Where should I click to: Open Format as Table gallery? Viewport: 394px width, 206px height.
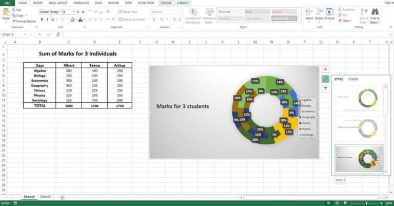click(x=209, y=16)
